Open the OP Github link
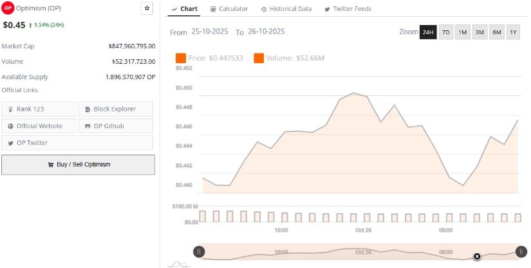The width and height of the screenshot is (531, 268). 116,126
